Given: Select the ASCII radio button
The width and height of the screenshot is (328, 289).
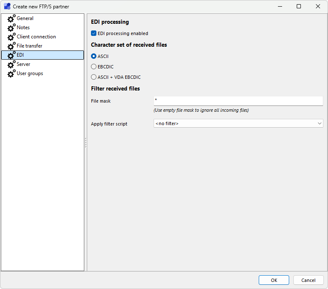Looking at the screenshot, I should click(x=93, y=56).
